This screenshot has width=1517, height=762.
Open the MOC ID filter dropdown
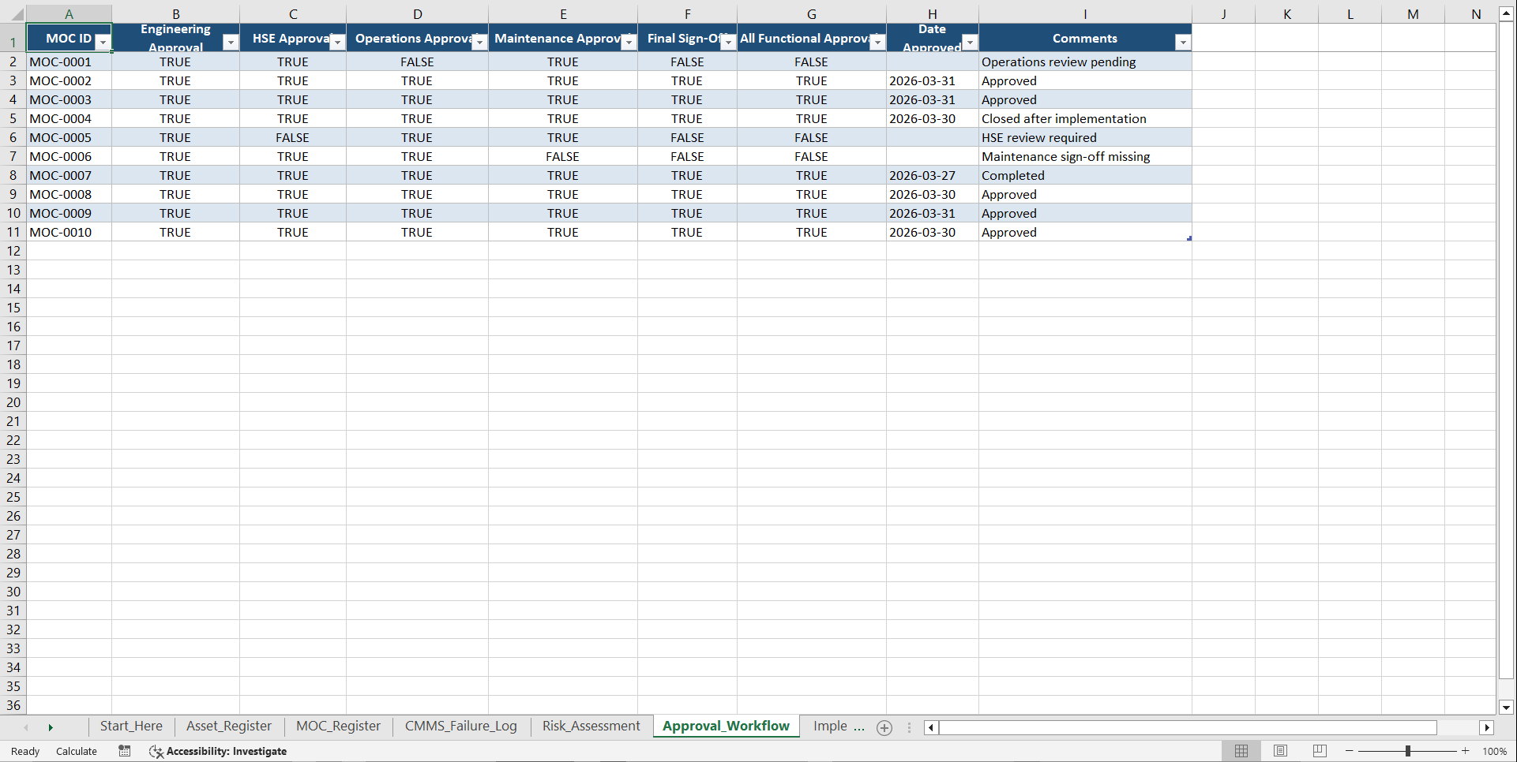click(103, 41)
